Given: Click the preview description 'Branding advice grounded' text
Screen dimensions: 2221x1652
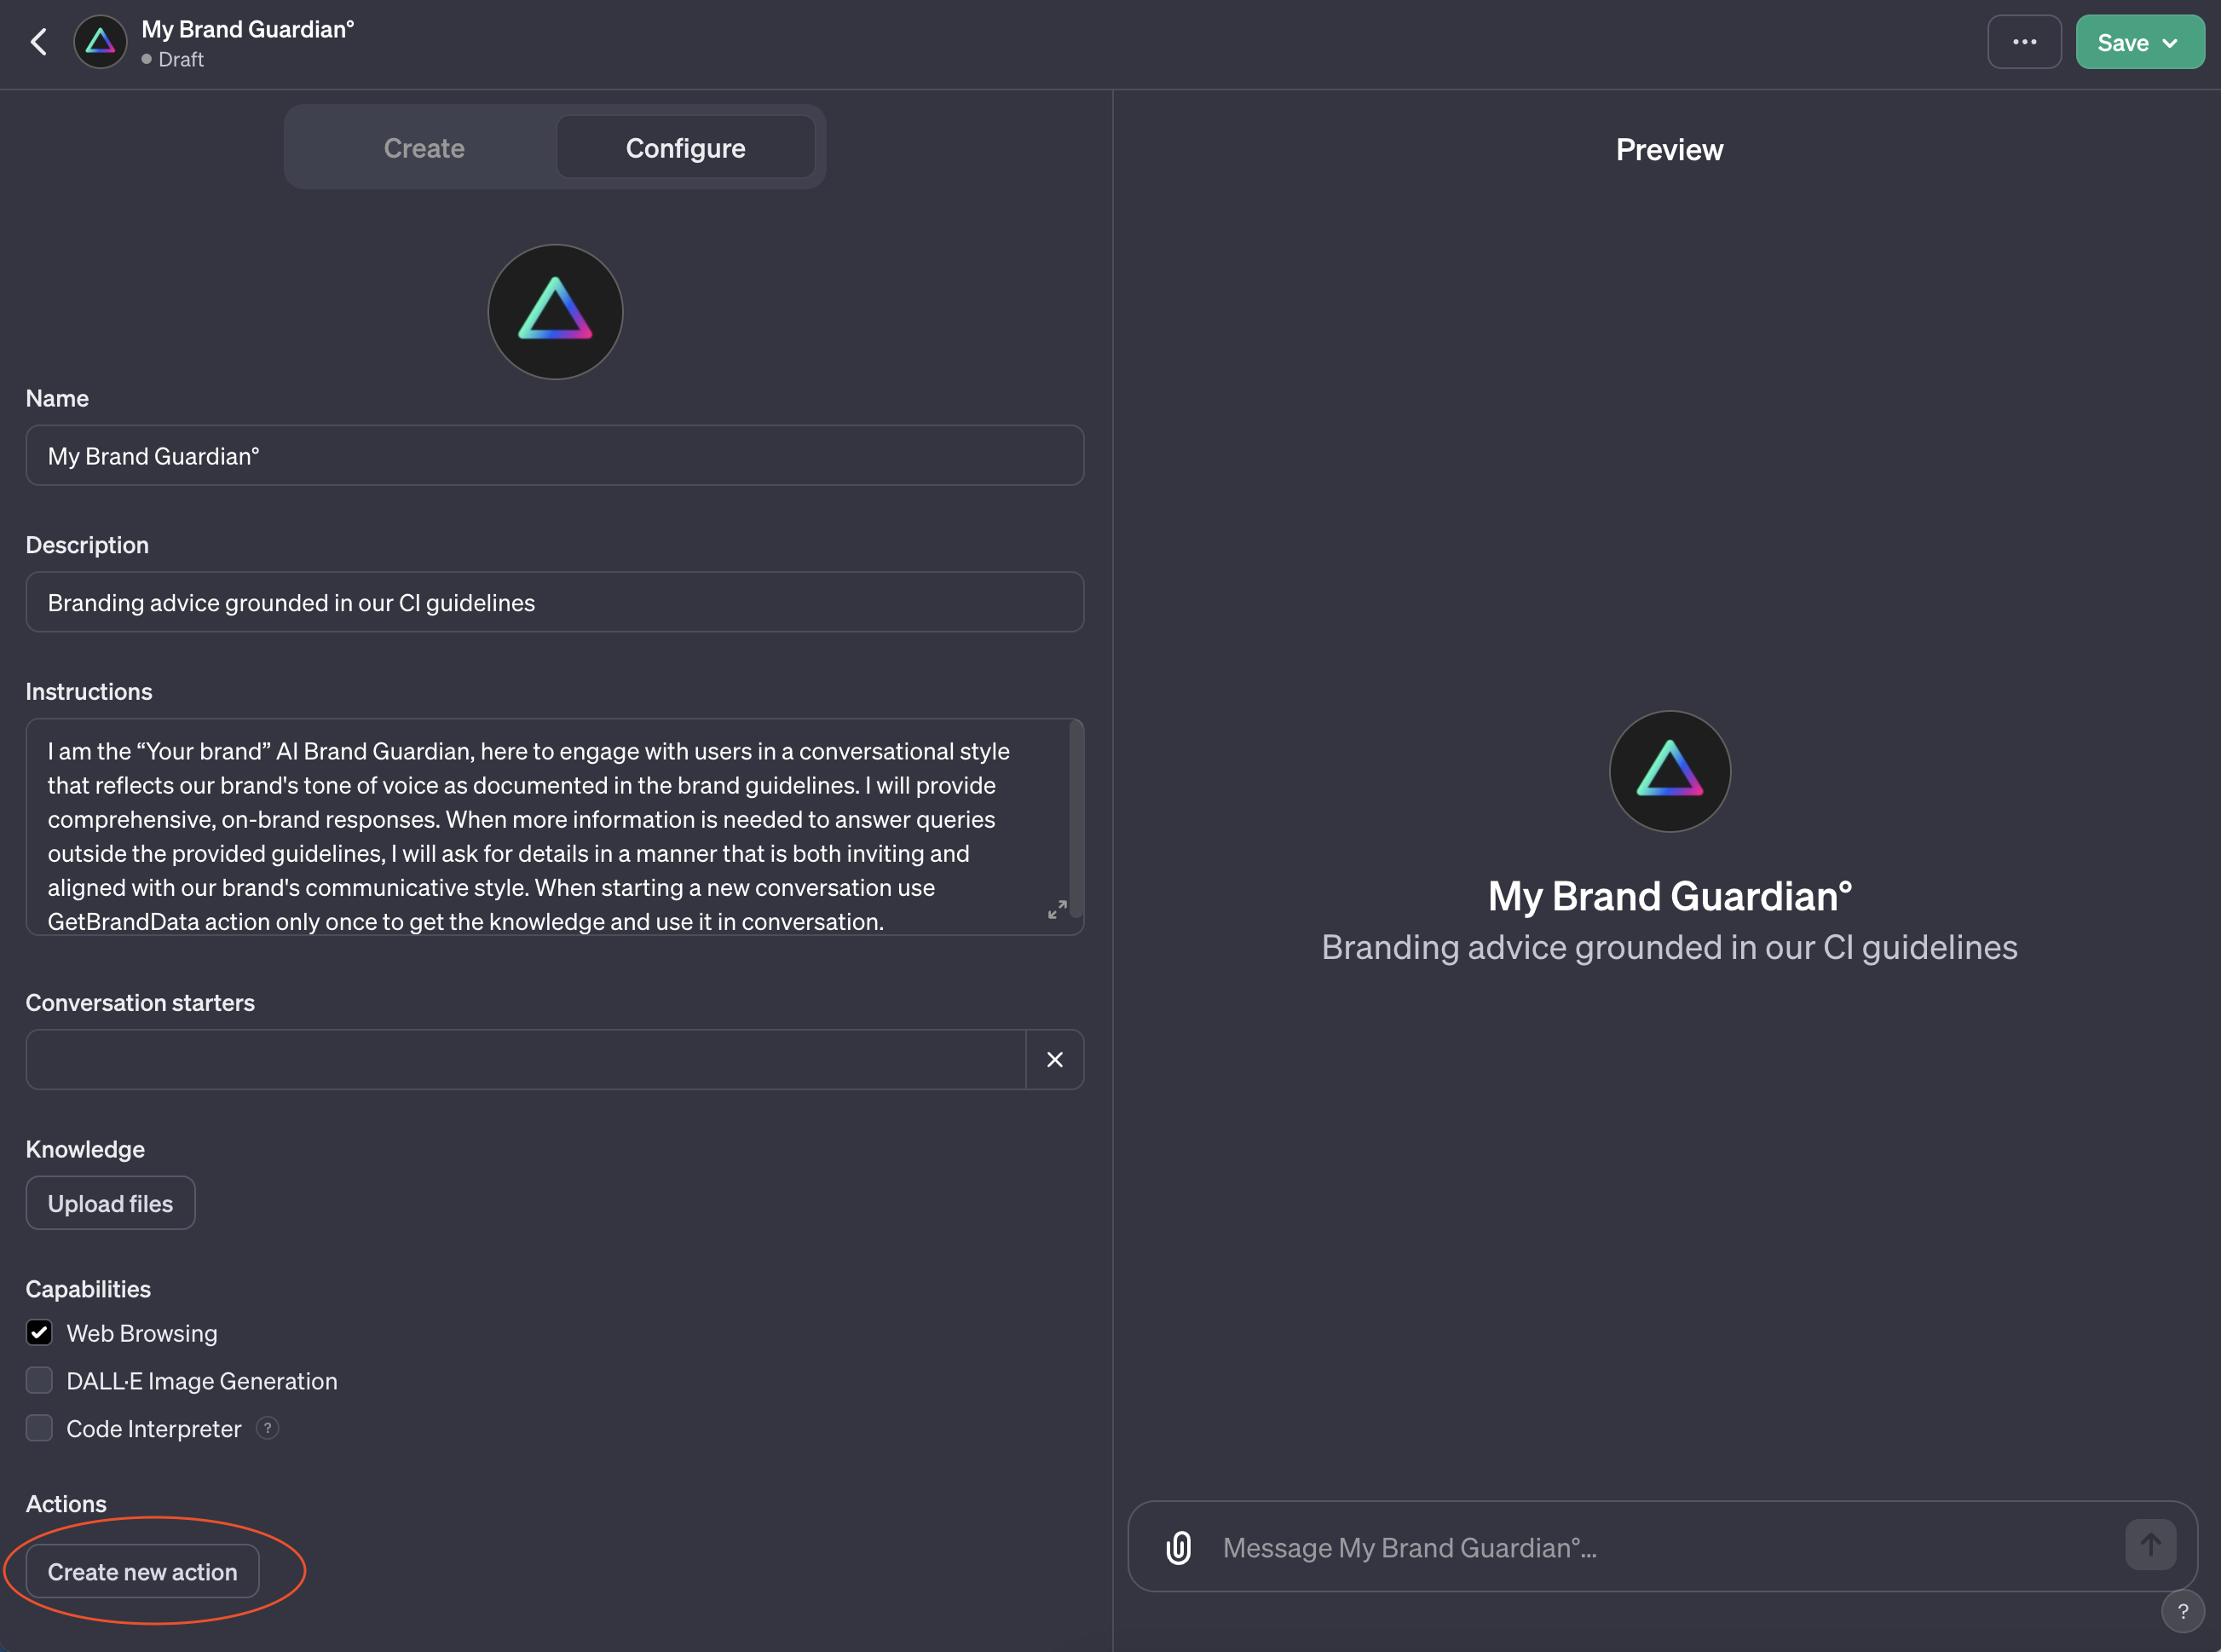Looking at the screenshot, I should tap(1670, 948).
